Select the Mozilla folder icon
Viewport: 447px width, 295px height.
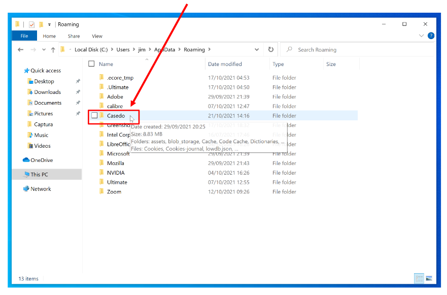pos(101,162)
